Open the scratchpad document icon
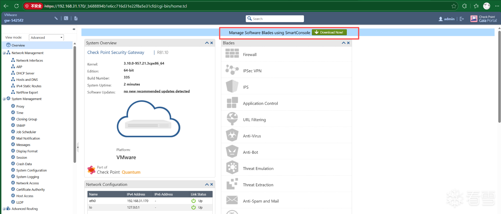This screenshot has width=501, height=214. pyautogui.click(x=76, y=18)
